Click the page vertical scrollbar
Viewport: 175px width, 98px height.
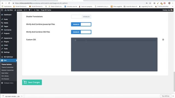coord(174,82)
